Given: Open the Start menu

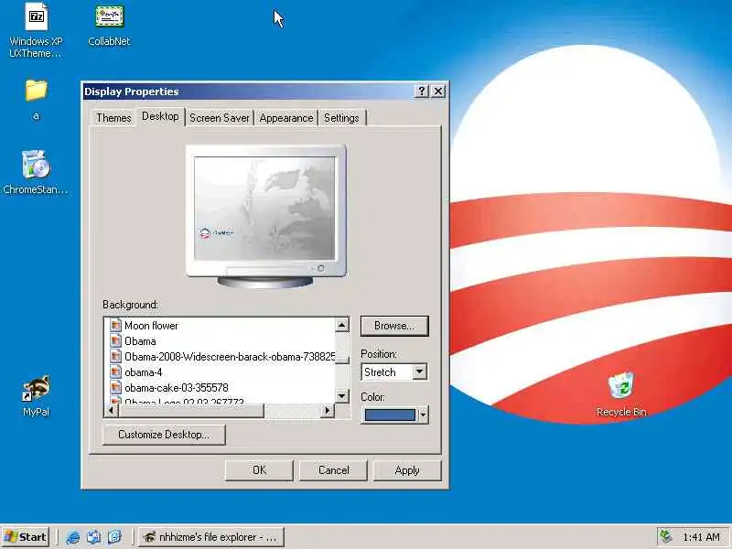Looking at the screenshot, I should tap(26, 537).
